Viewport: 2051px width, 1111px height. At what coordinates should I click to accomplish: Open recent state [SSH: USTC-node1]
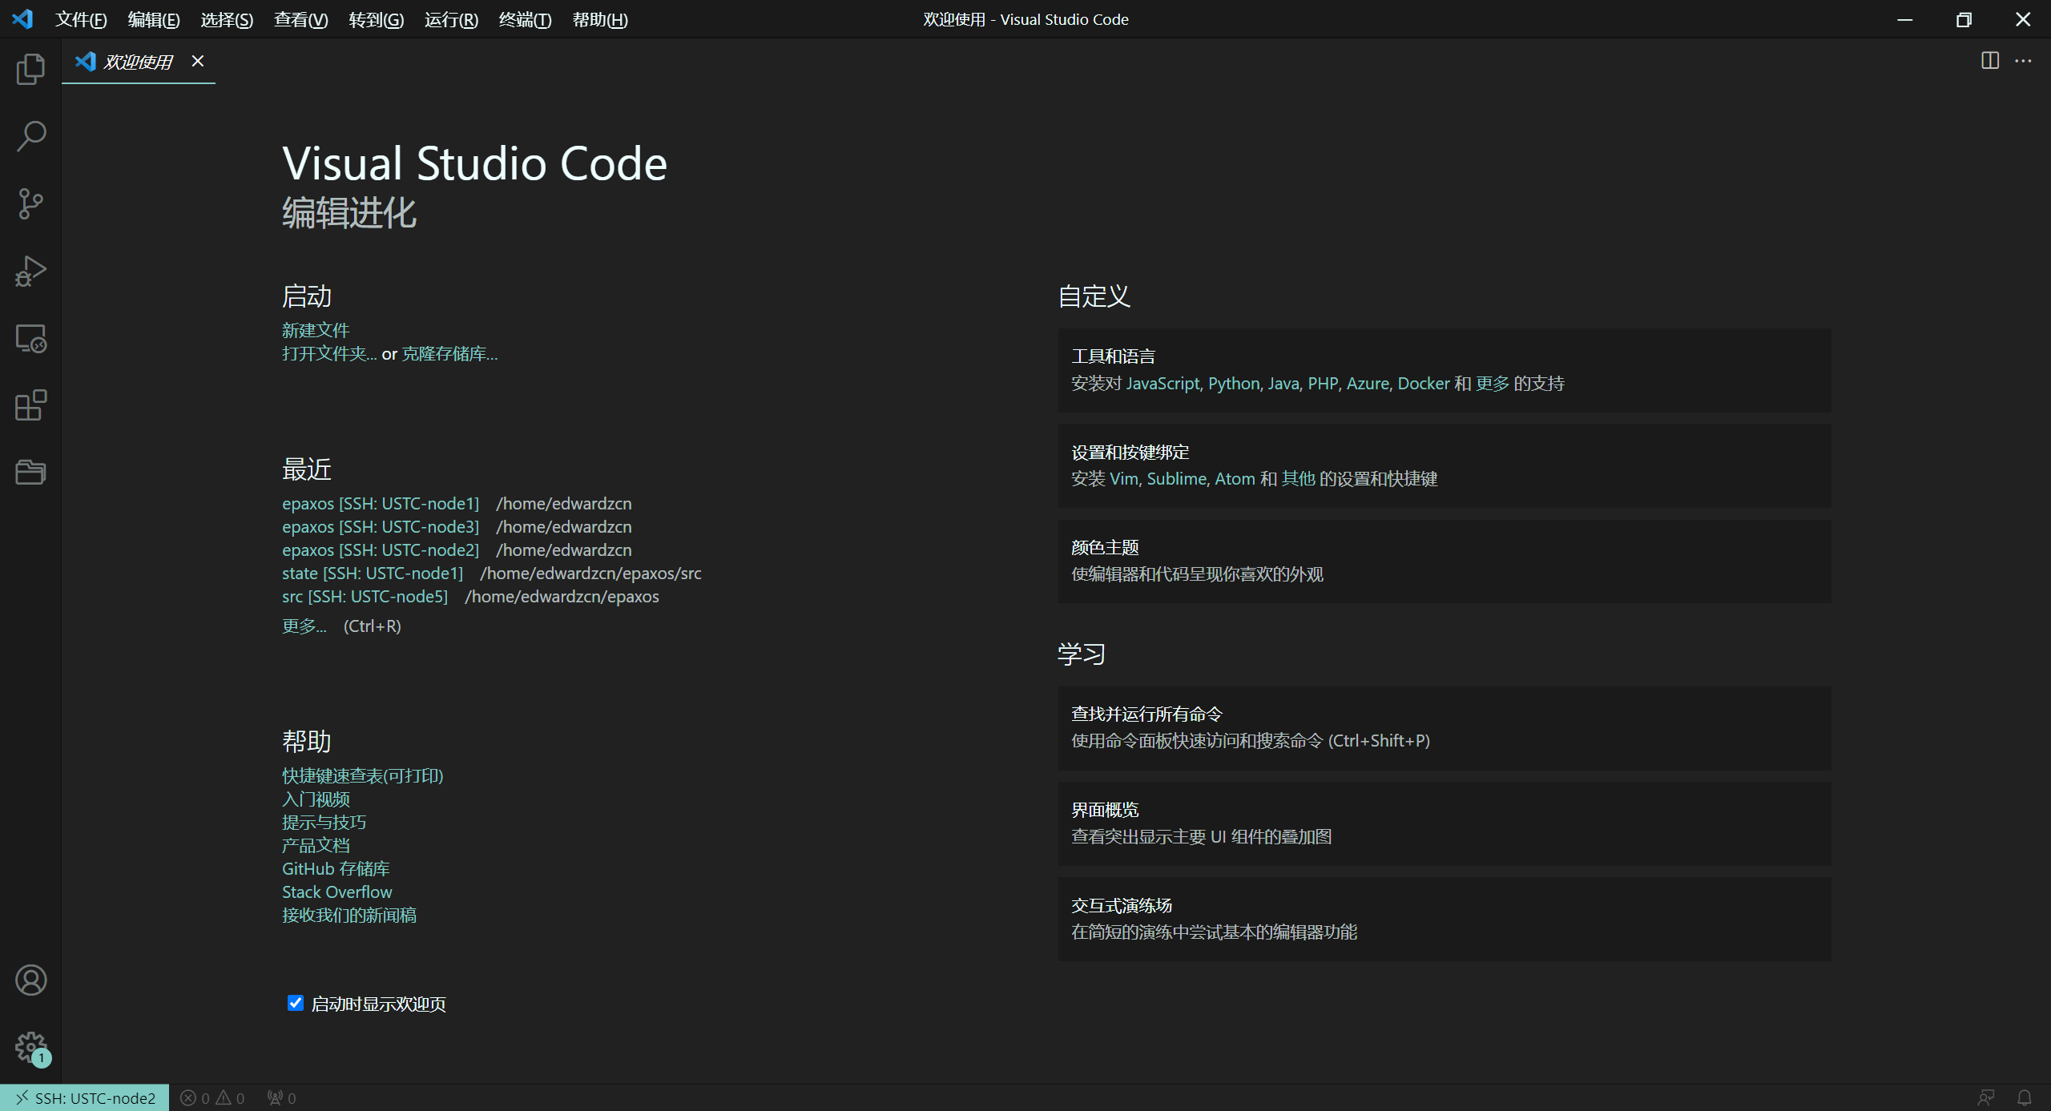[373, 573]
